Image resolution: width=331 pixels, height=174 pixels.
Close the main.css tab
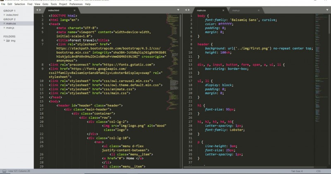point(223,10)
